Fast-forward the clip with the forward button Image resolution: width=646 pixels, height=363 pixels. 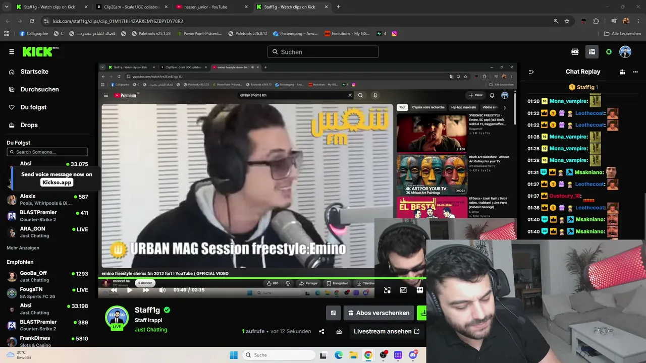[x=146, y=290]
